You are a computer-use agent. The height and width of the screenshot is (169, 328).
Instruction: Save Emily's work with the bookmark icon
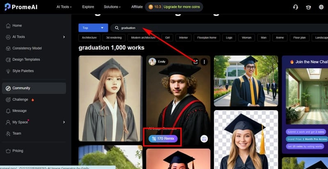pos(204,139)
